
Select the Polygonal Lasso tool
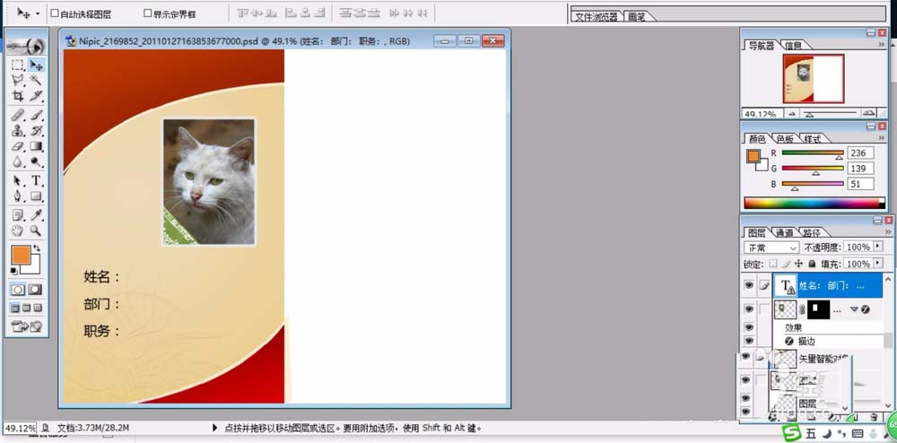tap(18, 80)
